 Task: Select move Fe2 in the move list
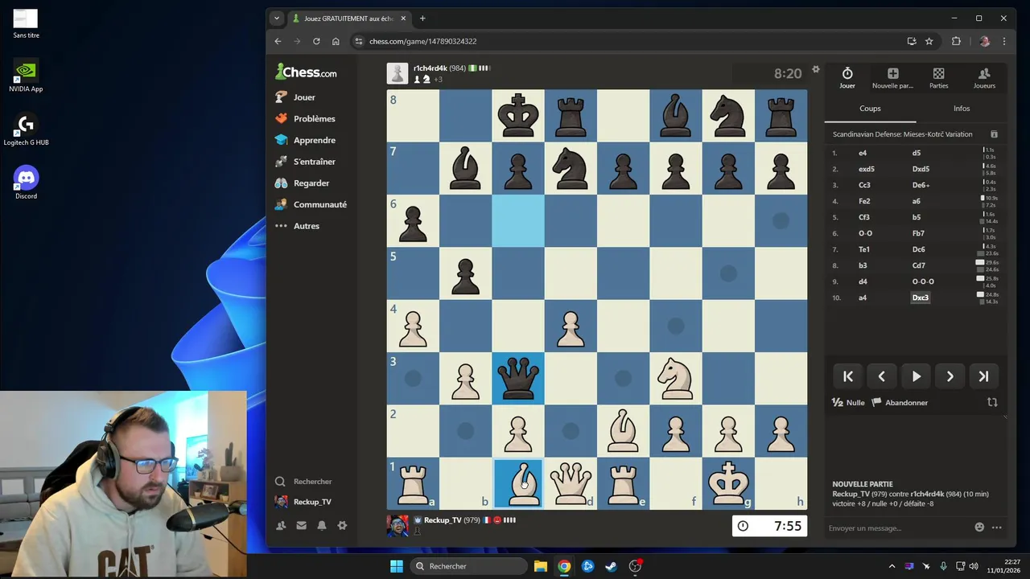click(x=864, y=201)
